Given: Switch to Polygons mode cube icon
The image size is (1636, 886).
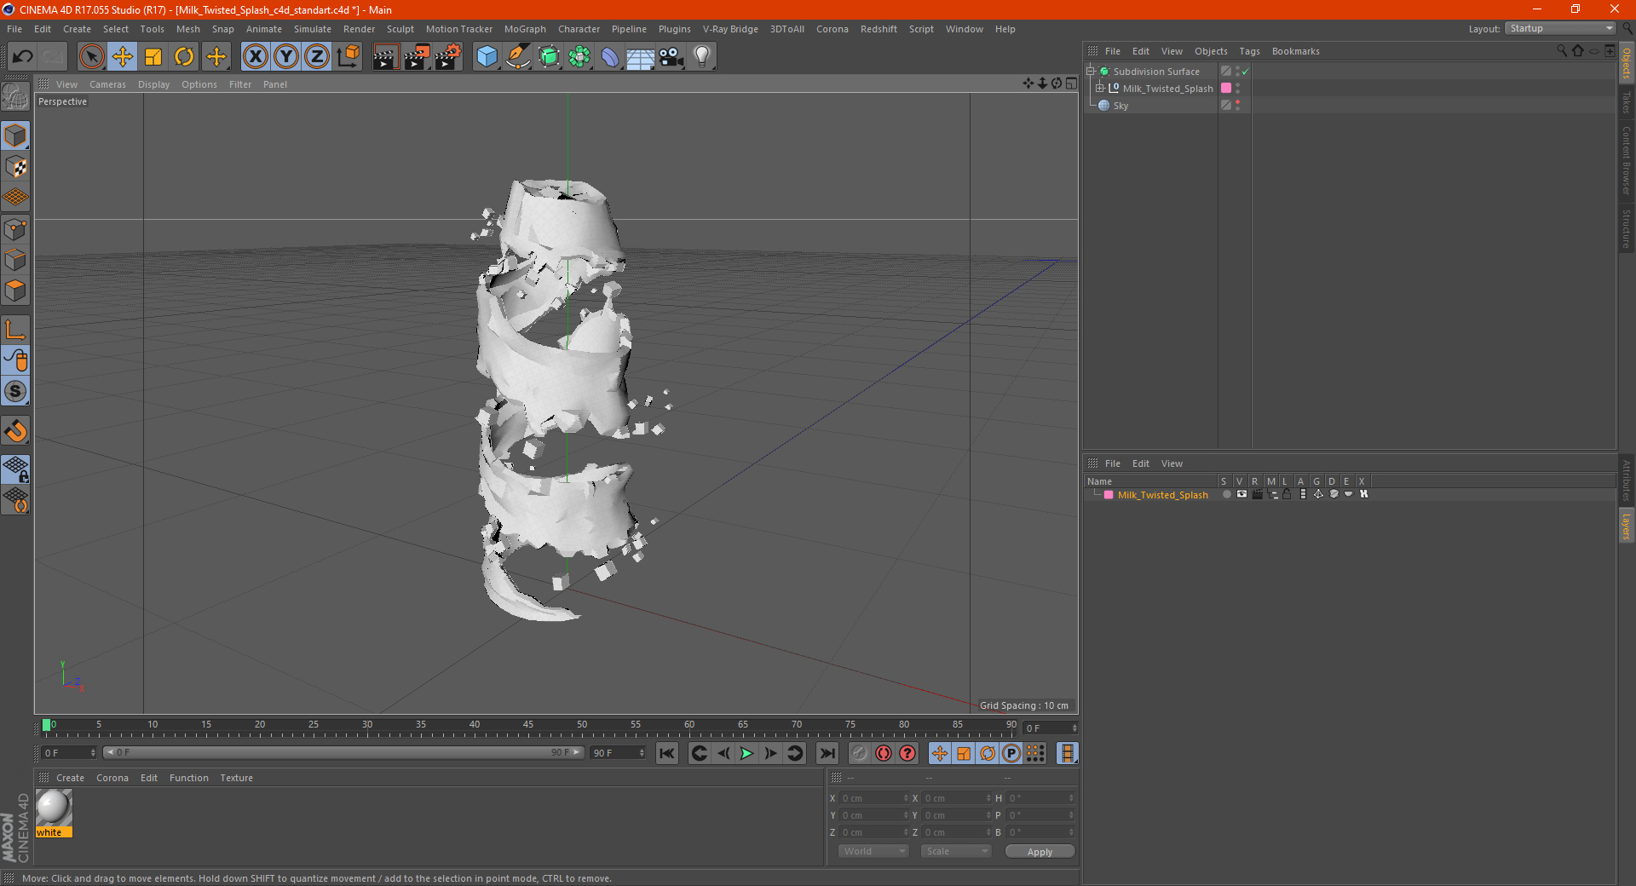Looking at the screenshot, I should 16,291.
